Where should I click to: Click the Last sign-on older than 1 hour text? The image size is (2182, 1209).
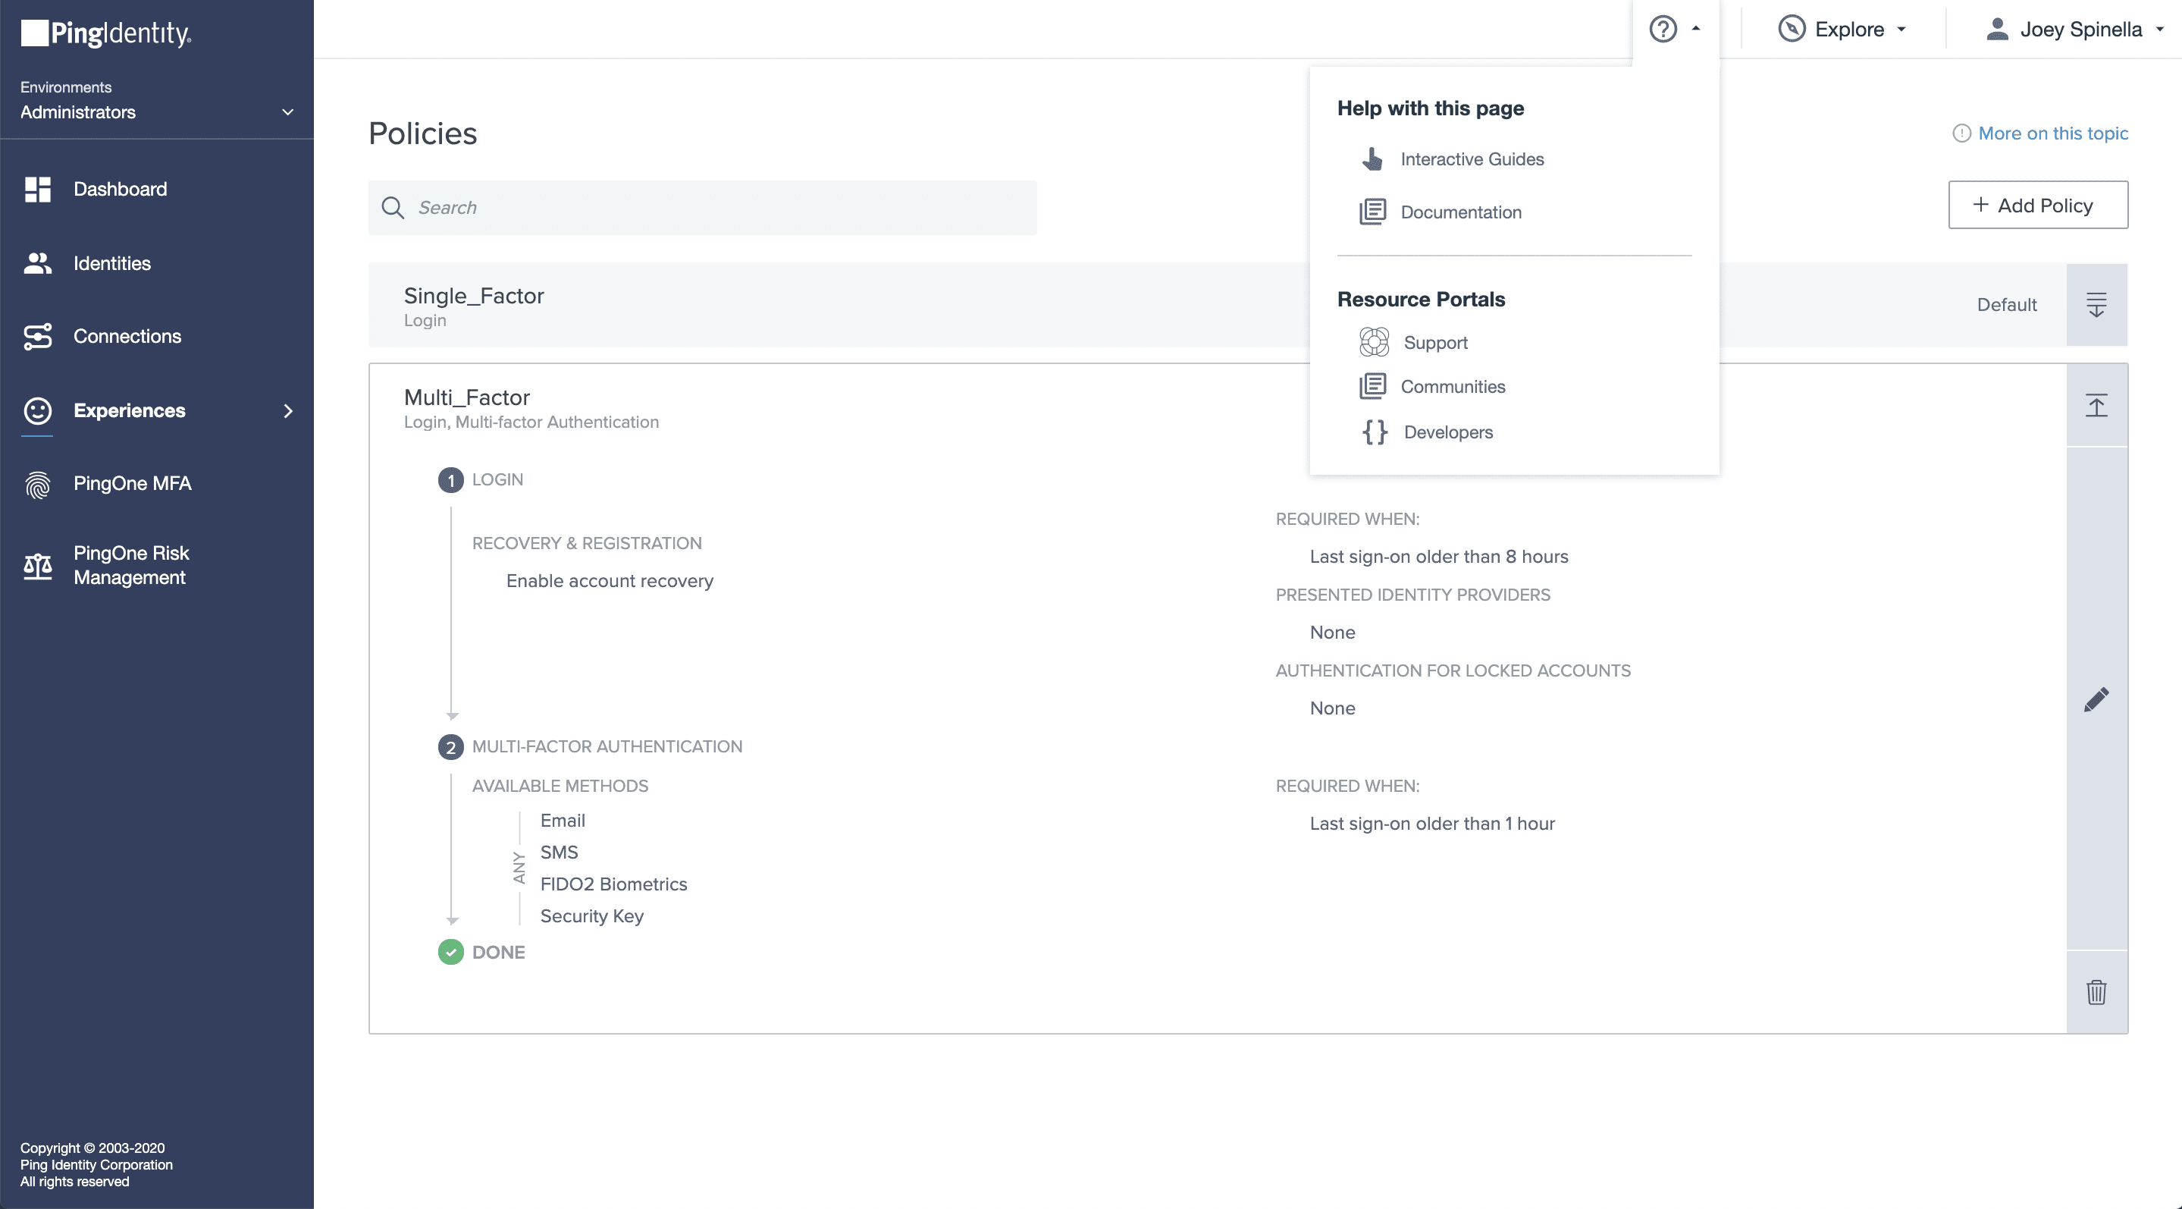(1431, 824)
